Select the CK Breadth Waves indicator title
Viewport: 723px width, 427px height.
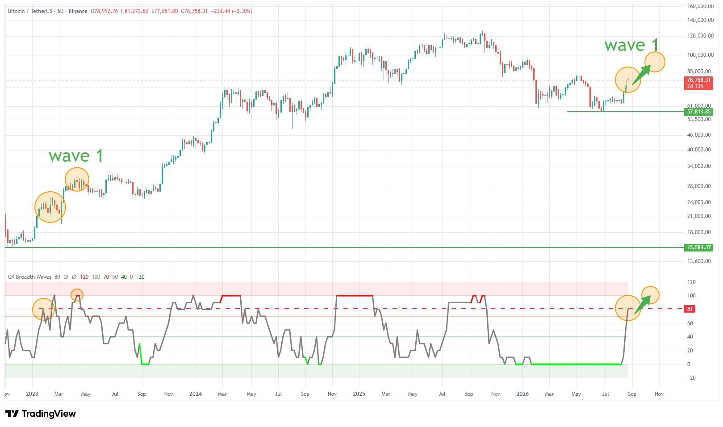[x=29, y=277]
